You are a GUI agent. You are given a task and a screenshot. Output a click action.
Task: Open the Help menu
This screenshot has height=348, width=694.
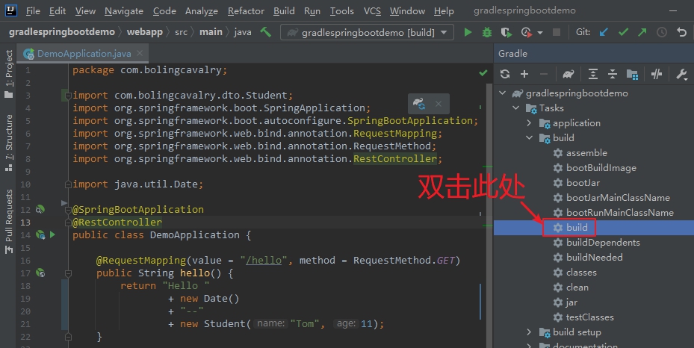(x=444, y=10)
